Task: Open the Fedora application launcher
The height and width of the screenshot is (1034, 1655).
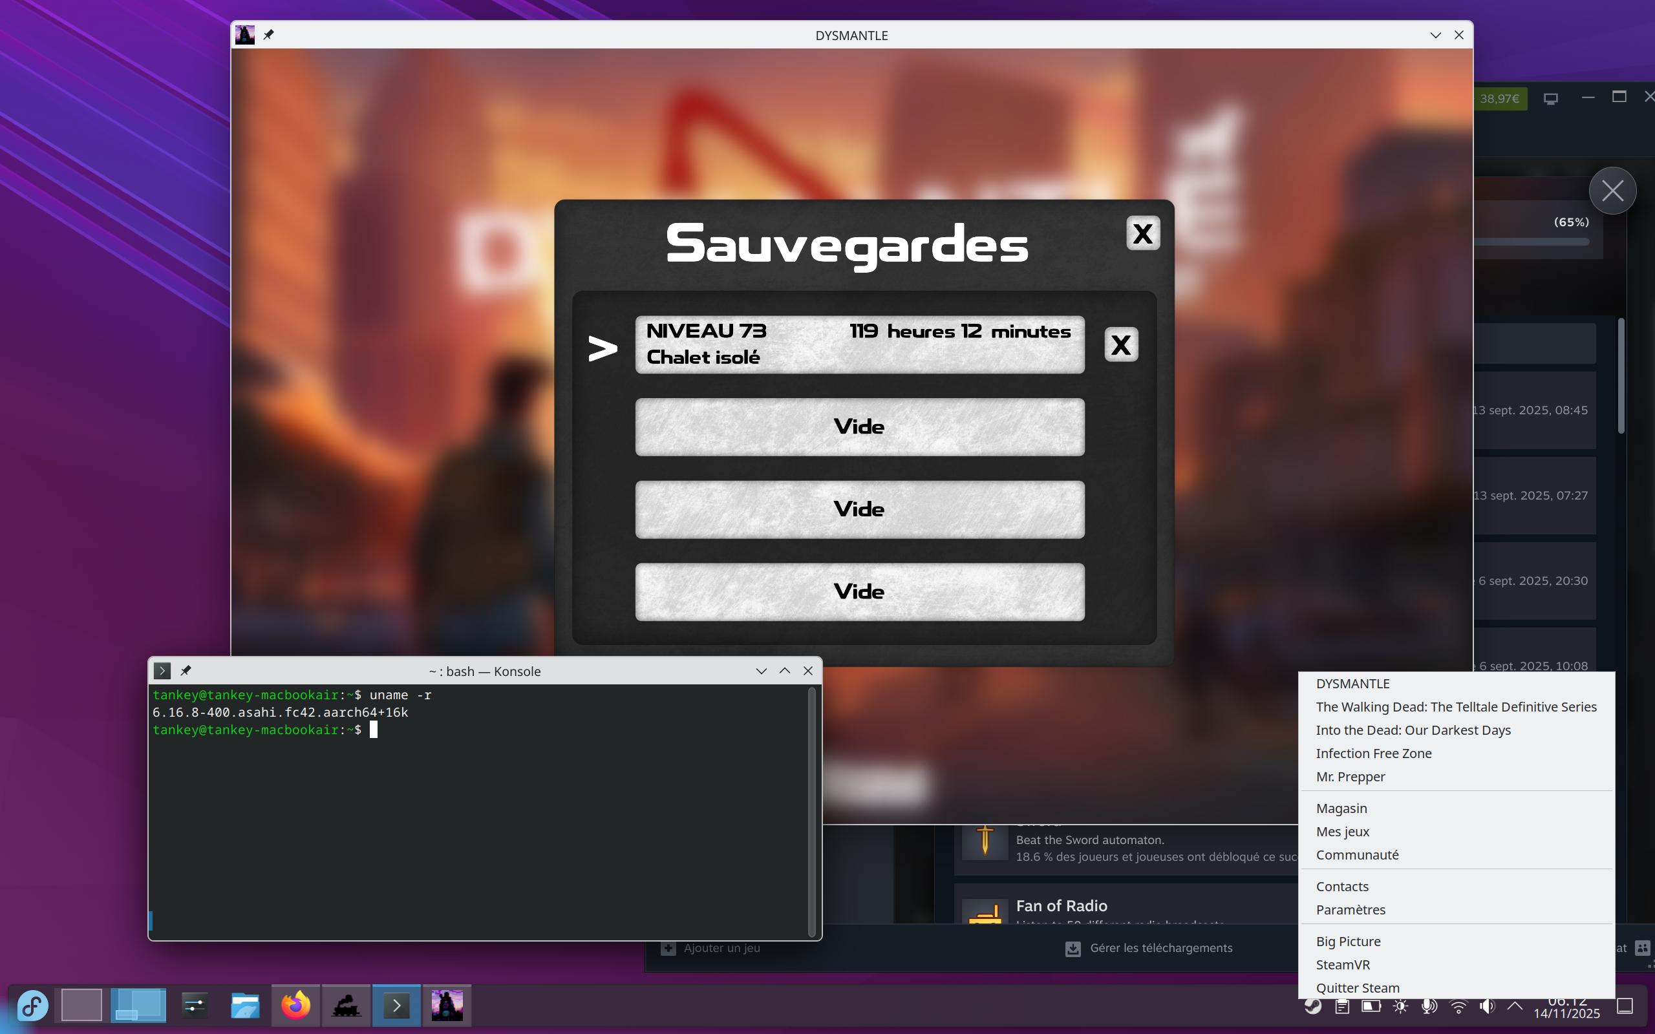Action: point(32,1006)
